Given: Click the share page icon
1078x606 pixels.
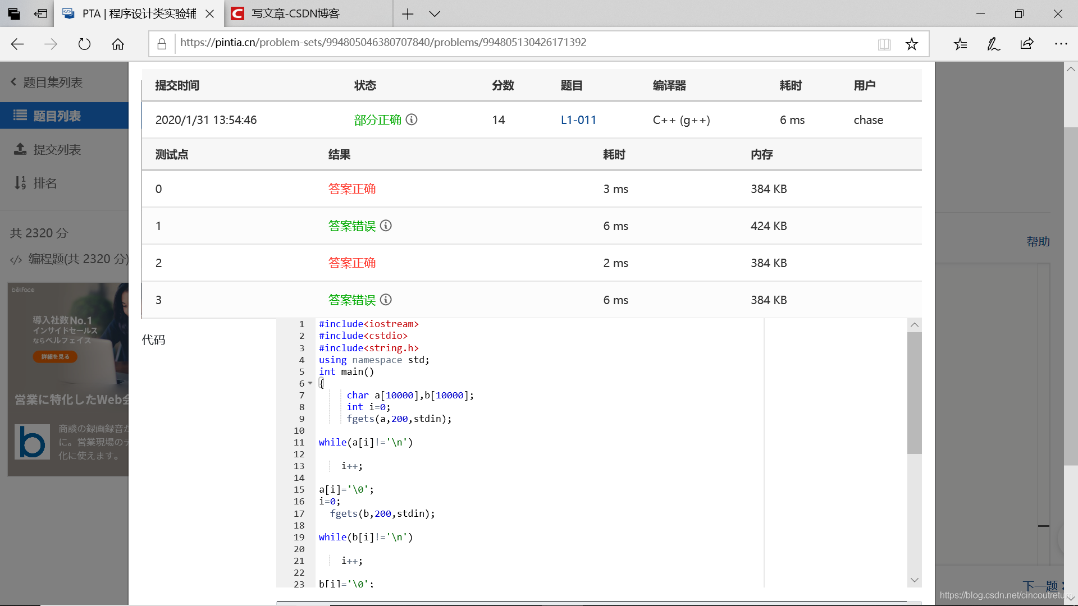Looking at the screenshot, I should tap(1027, 44).
